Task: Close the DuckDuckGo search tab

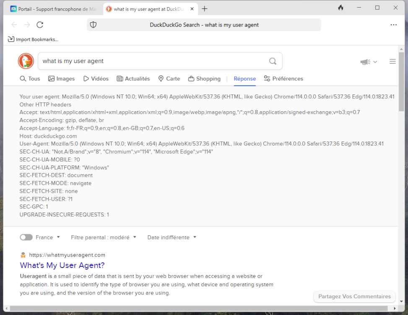Action: coord(192,9)
